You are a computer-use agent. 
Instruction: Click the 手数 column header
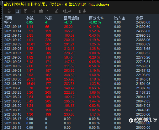30,18
